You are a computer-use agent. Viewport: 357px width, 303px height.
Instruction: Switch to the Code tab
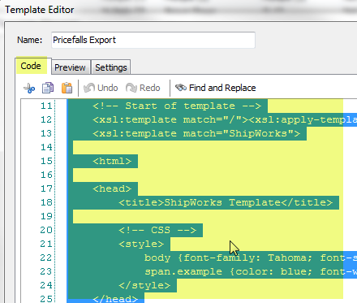coord(31,66)
